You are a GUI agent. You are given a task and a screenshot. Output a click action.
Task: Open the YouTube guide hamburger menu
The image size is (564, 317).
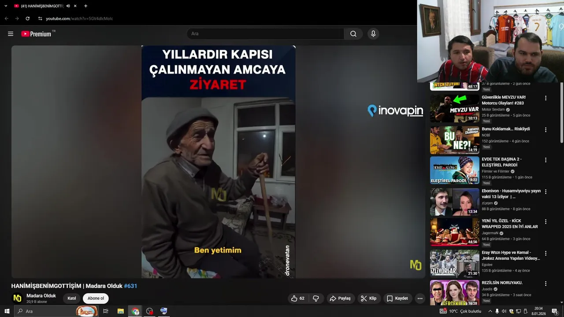pyautogui.click(x=11, y=34)
